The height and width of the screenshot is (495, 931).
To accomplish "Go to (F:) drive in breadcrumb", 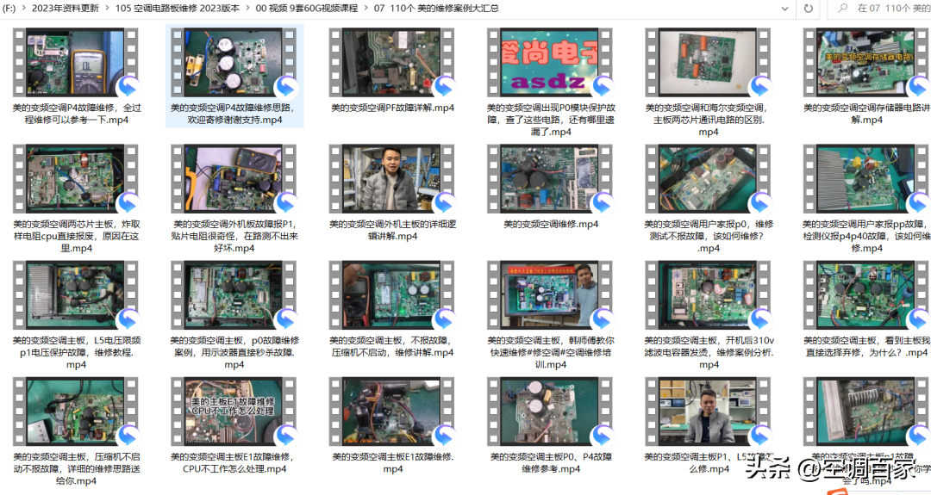I will (x=9, y=9).
